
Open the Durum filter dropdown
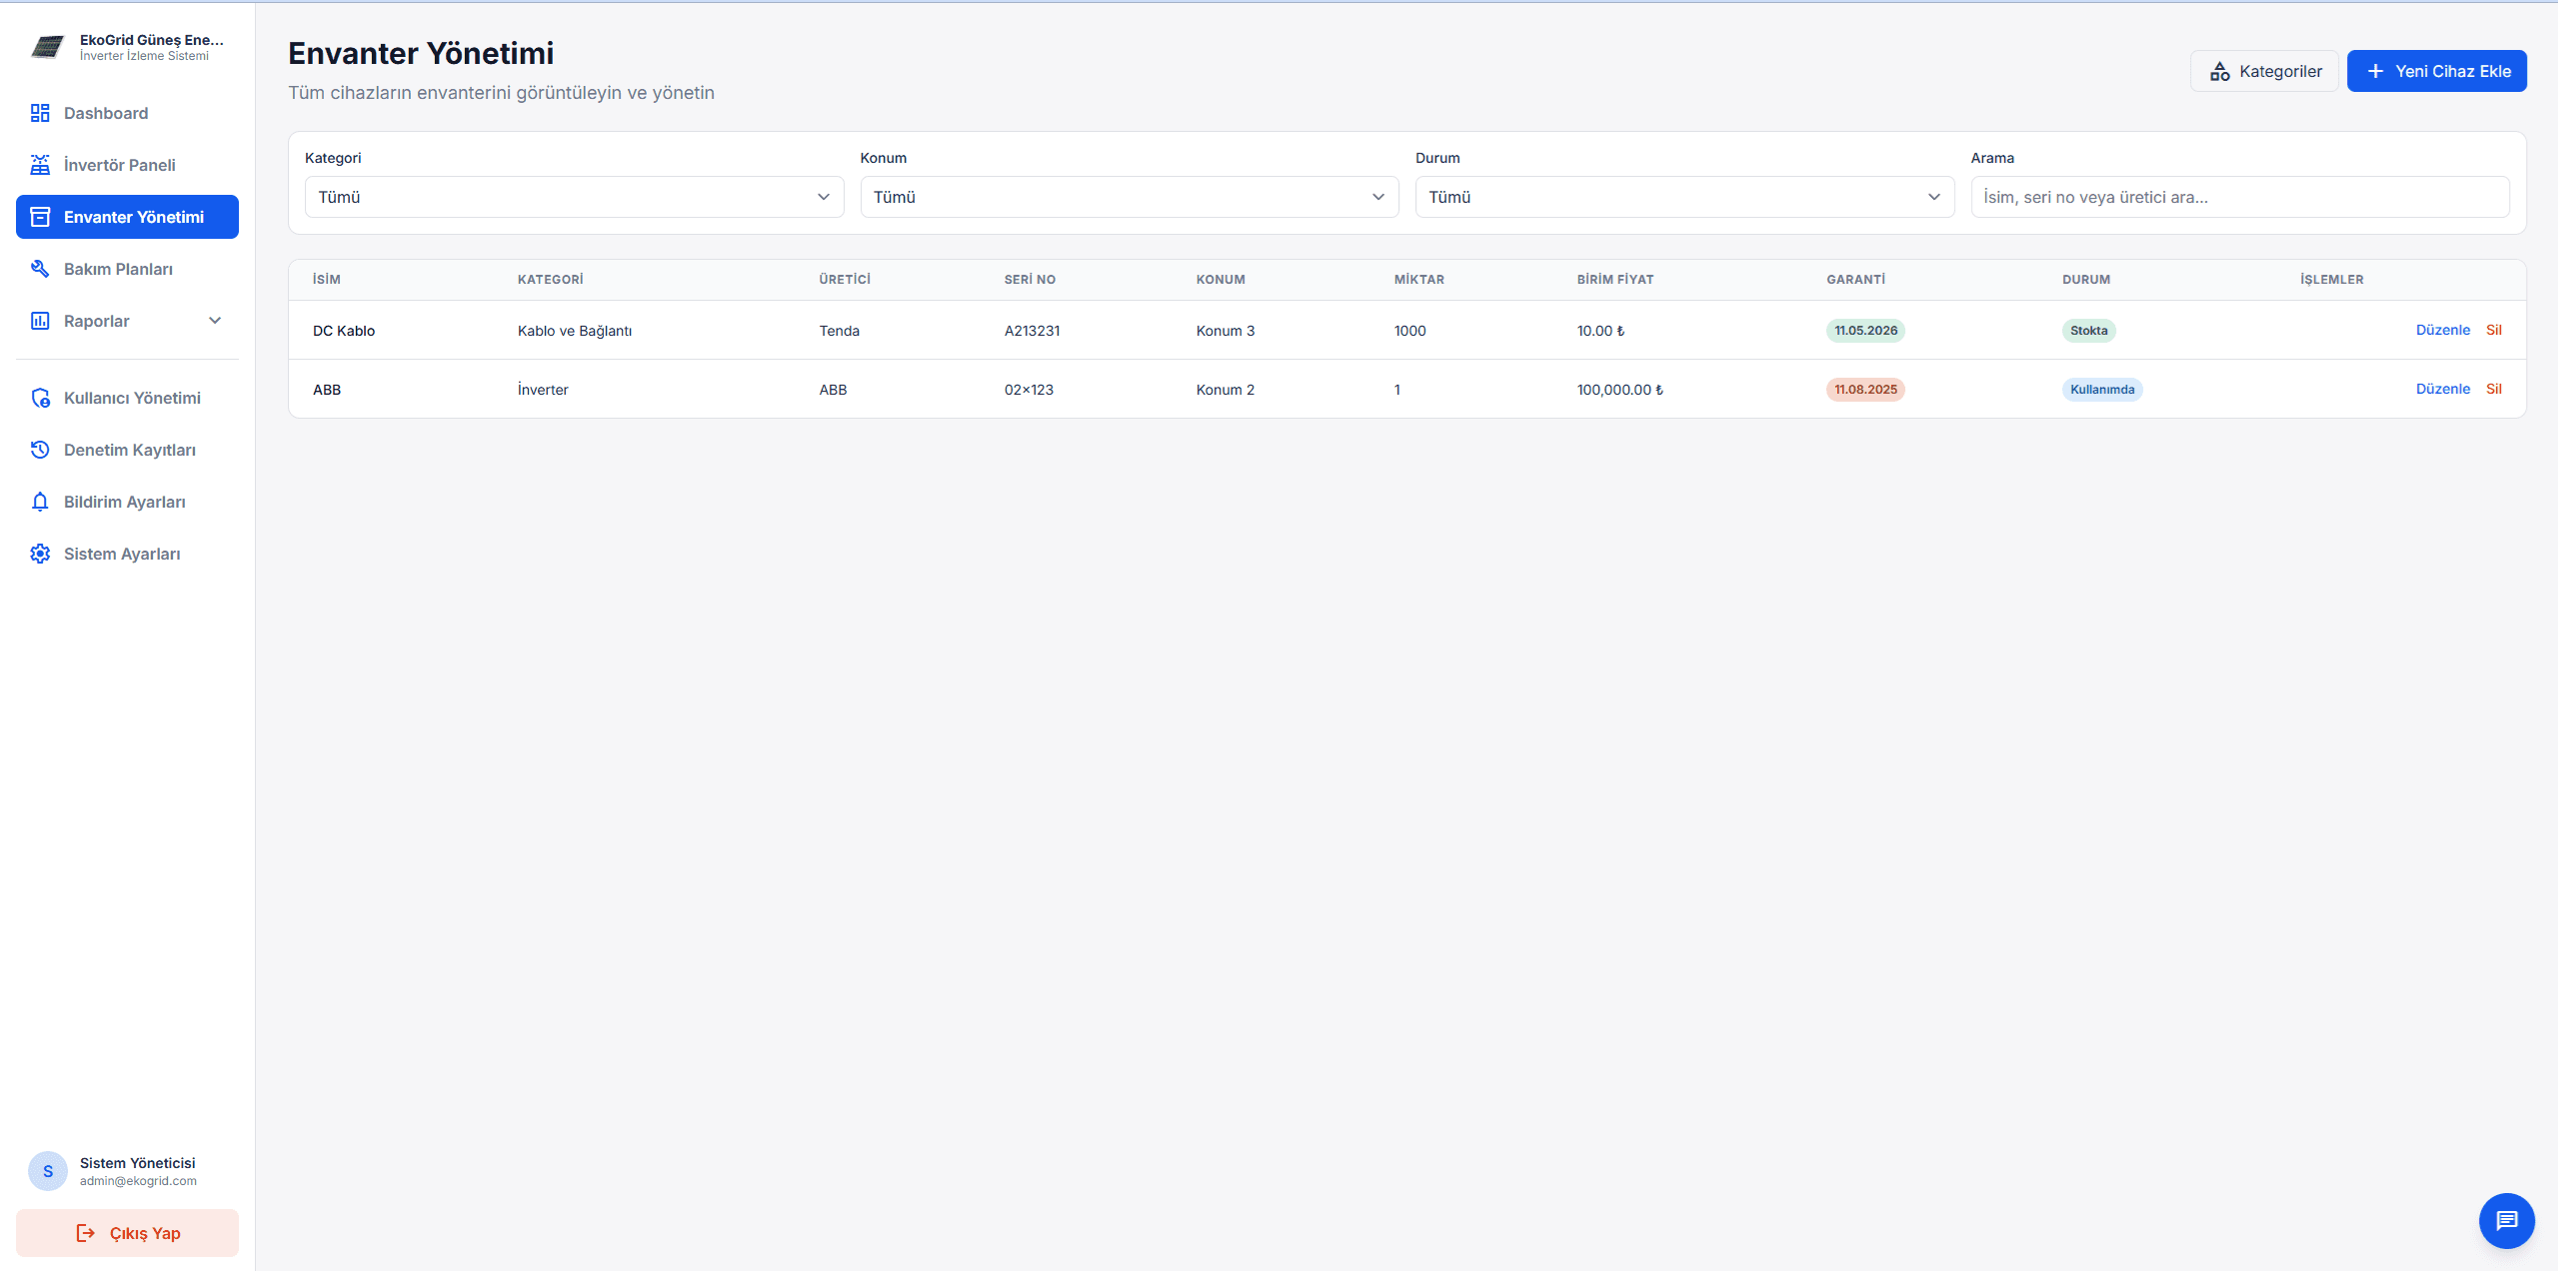coord(1684,197)
